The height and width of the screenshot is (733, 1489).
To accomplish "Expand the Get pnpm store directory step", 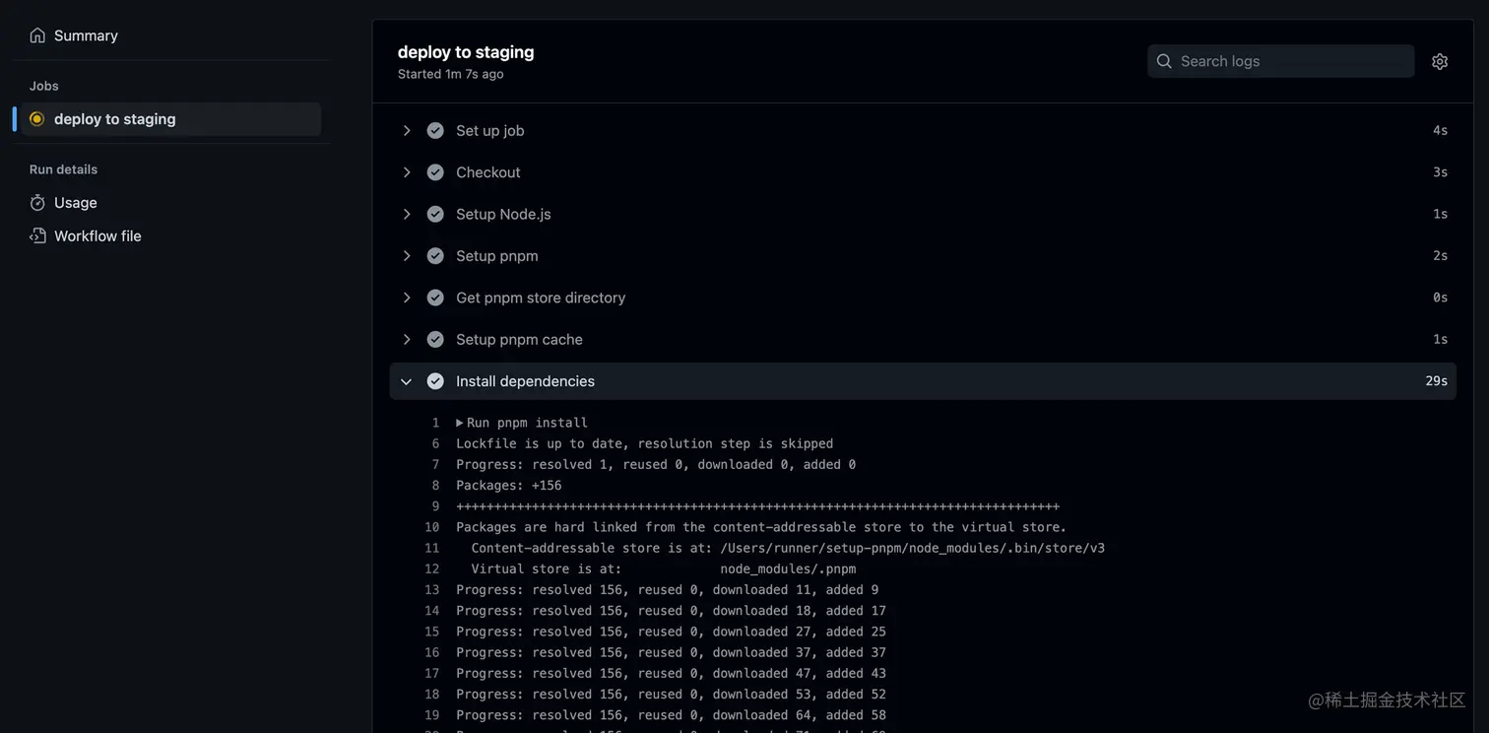I will (406, 298).
